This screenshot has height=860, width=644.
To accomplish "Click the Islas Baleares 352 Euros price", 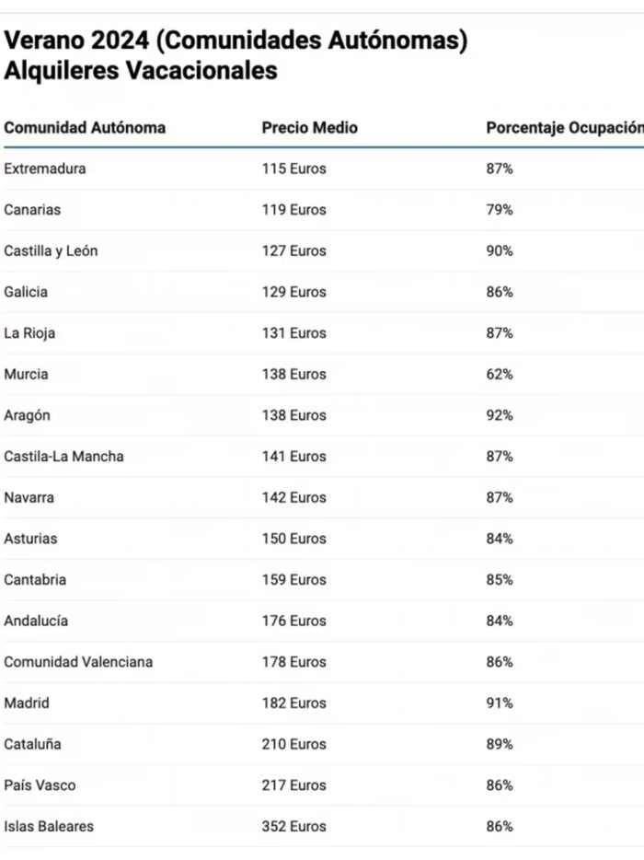I will click(x=293, y=827).
